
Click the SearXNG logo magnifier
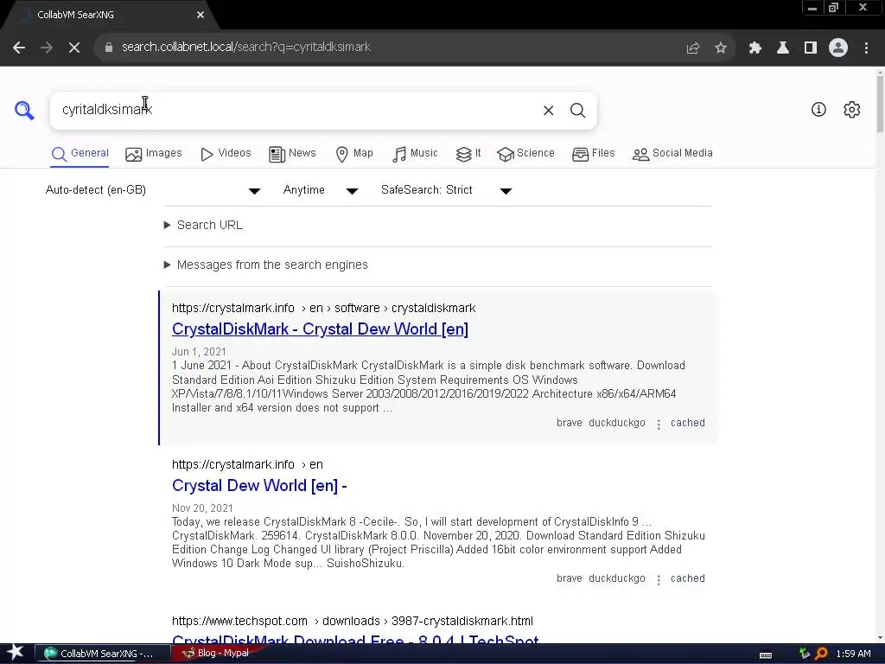[x=24, y=110]
